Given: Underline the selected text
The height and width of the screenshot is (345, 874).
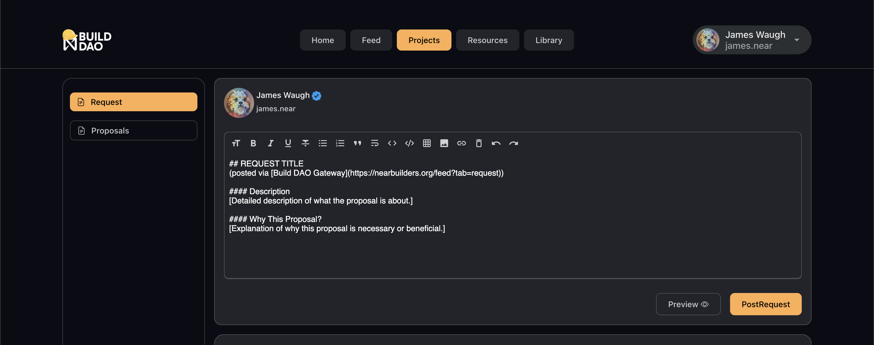Looking at the screenshot, I should coord(288,143).
